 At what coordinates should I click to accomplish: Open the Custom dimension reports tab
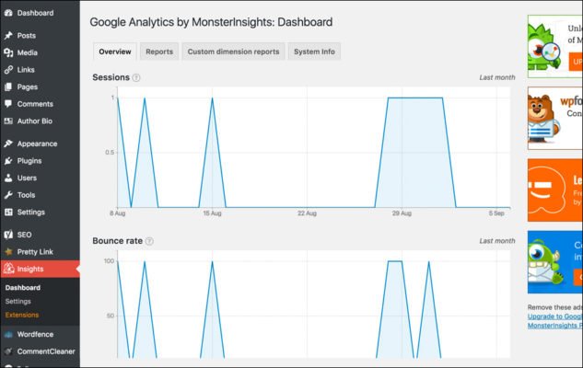click(233, 52)
